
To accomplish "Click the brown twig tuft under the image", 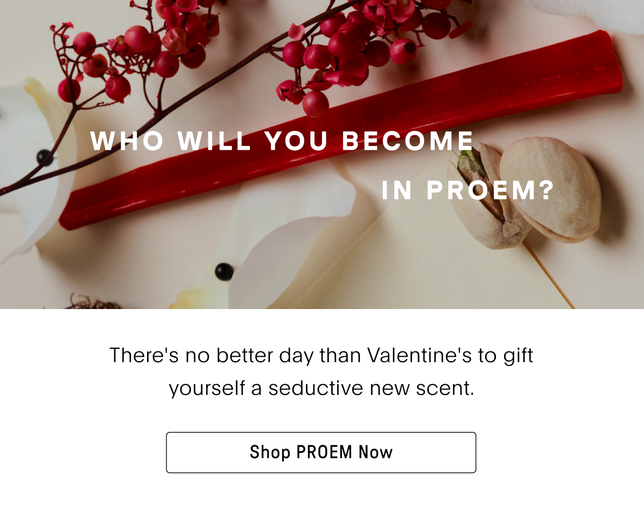I will coord(91,302).
